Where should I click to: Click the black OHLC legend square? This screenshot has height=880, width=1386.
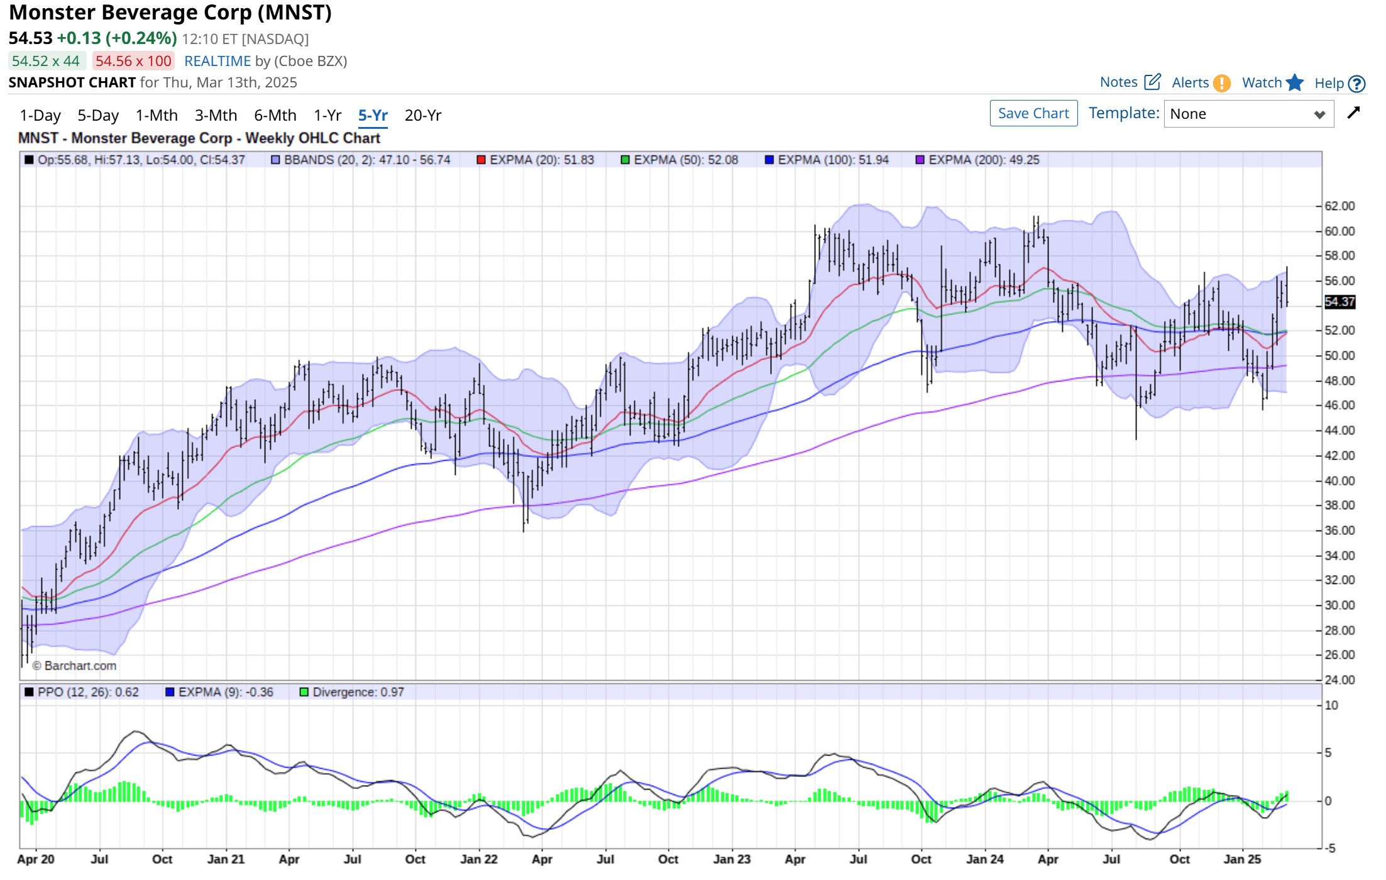(x=28, y=160)
